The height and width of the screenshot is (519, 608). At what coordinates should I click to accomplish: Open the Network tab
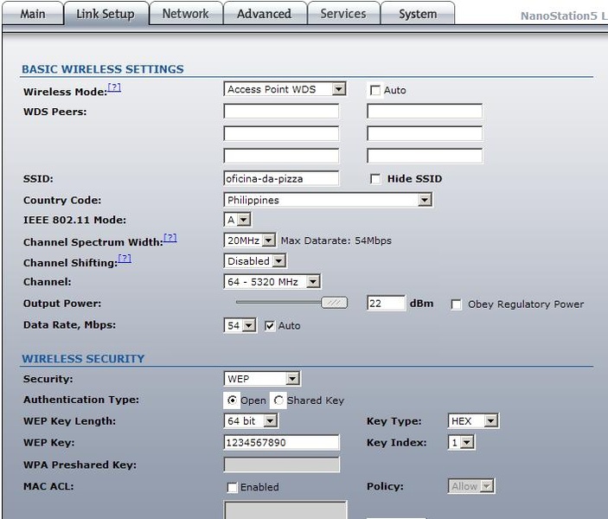pos(185,14)
